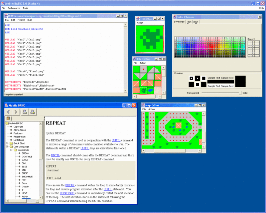Click Tile Editor horizontal scrollbar right arrow
The width and height of the screenshot is (266, 213).
pos(160,97)
